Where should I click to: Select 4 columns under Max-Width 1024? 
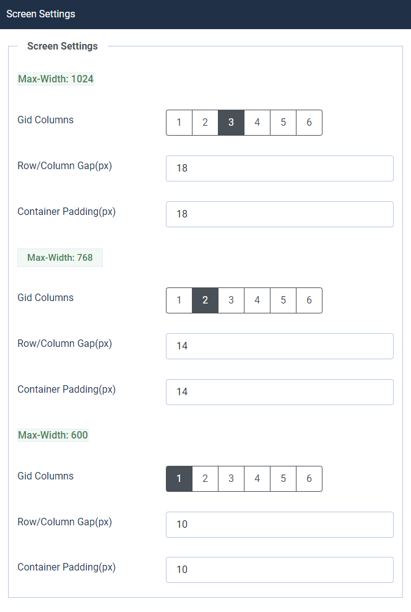pos(257,123)
